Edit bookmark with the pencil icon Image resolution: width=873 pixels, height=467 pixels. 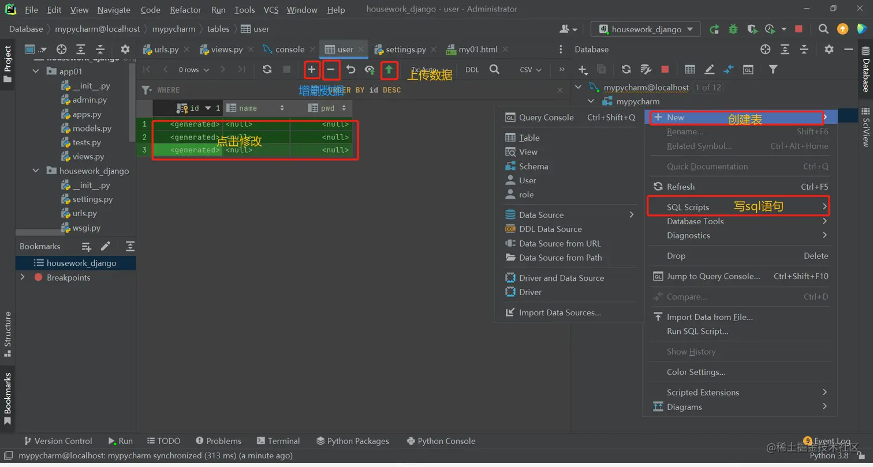(105, 246)
